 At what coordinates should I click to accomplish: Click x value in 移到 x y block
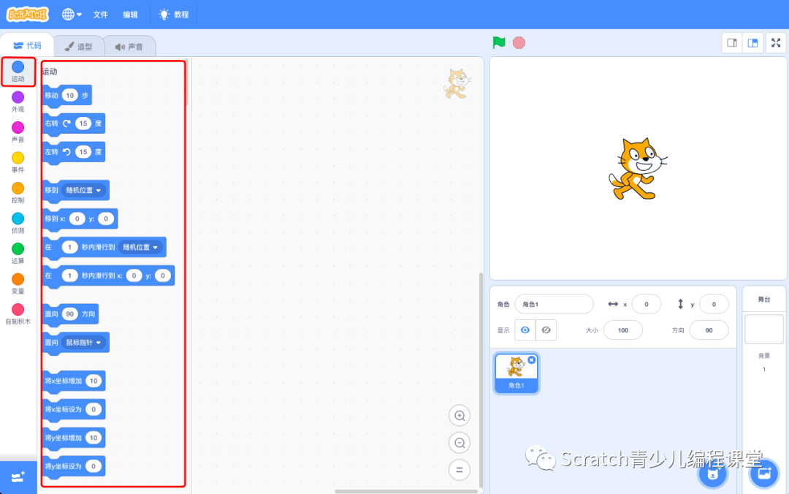pyautogui.click(x=77, y=218)
